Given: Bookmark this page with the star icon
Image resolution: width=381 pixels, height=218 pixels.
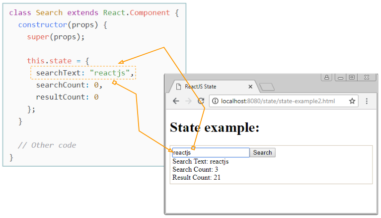Looking at the screenshot, I should click(352, 101).
